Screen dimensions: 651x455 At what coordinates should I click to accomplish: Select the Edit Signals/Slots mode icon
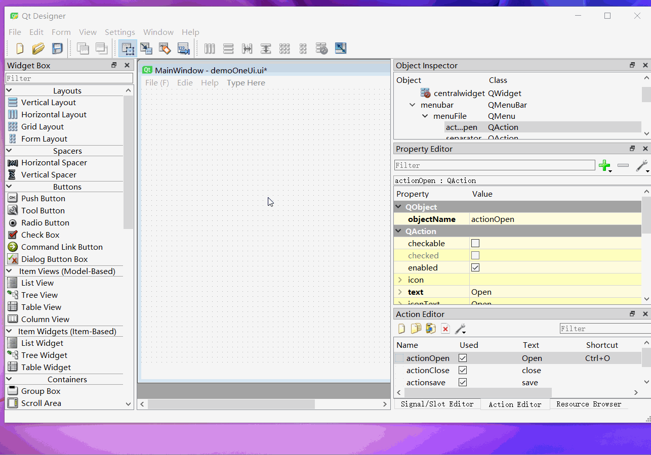146,49
